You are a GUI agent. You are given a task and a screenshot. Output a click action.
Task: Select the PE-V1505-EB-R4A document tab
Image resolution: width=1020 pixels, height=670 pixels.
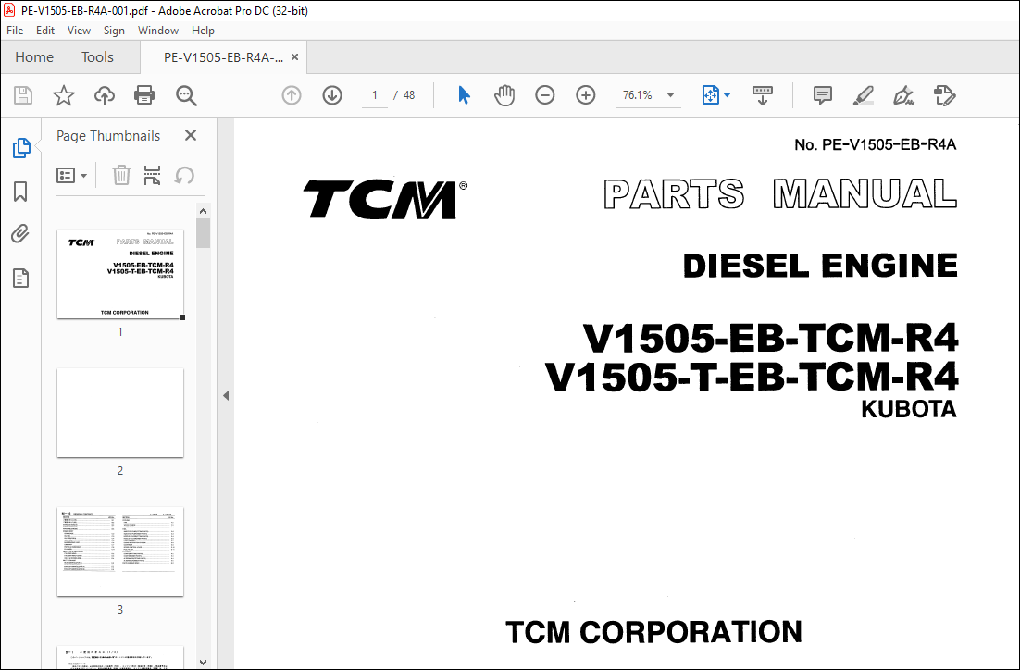click(223, 57)
